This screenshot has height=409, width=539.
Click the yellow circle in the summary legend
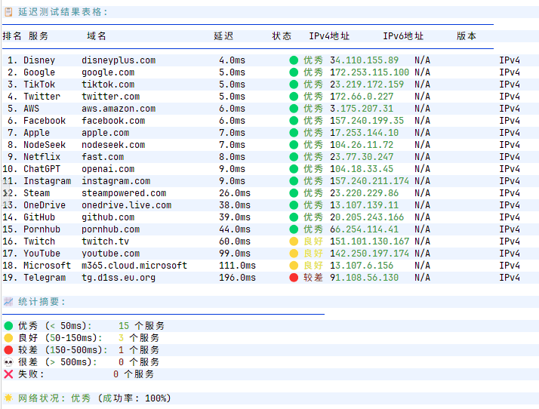8,338
